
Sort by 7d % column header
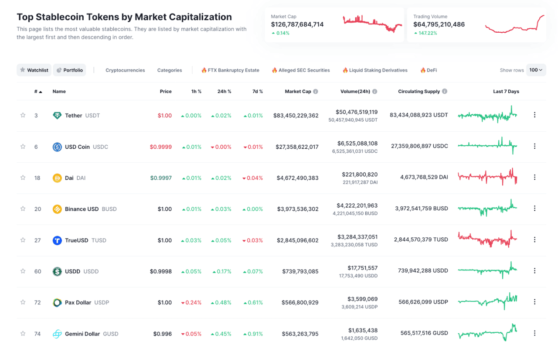pos(258,92)
